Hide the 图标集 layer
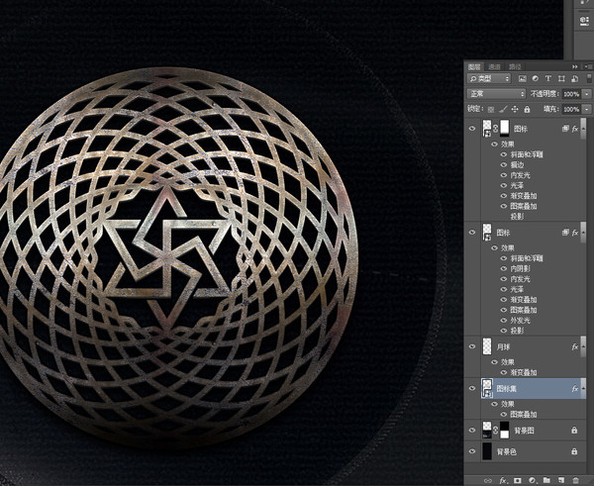594x486 pixels. point(472,388)
